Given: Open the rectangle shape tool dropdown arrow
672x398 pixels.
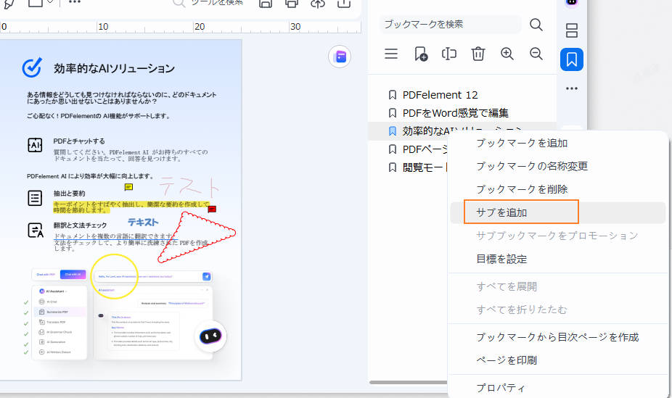Looking at the screenshot, I should (50, 2).
